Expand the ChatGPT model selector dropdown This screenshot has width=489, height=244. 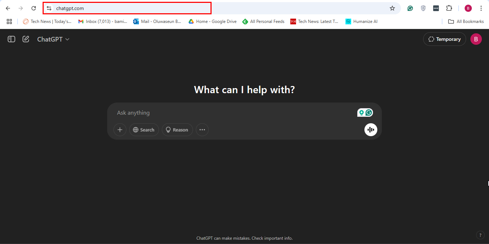[53, 39]
